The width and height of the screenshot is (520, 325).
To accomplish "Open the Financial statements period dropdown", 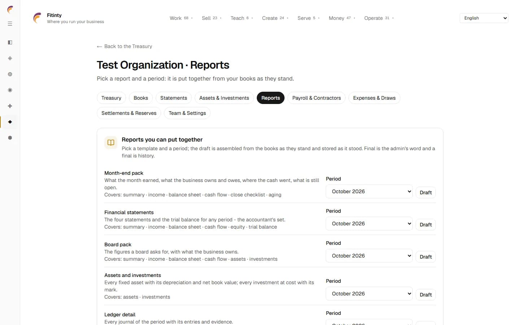I will coord(369,224).
